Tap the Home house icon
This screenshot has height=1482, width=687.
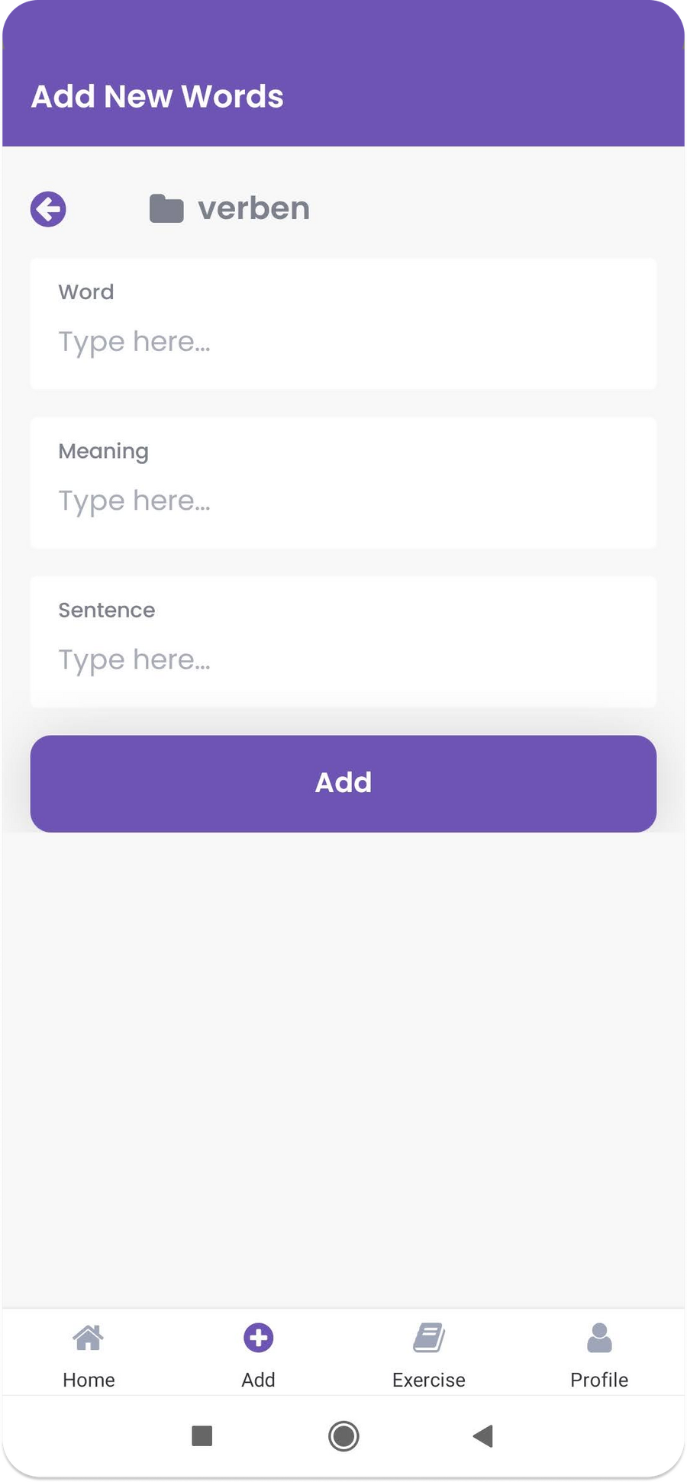[89, 1337]
